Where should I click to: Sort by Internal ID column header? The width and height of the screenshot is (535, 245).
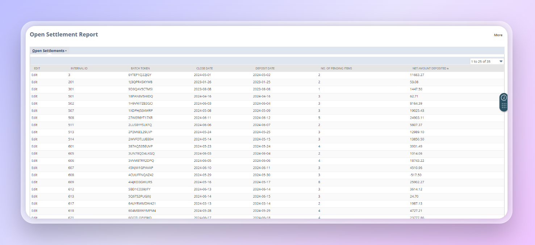point(79,68)
